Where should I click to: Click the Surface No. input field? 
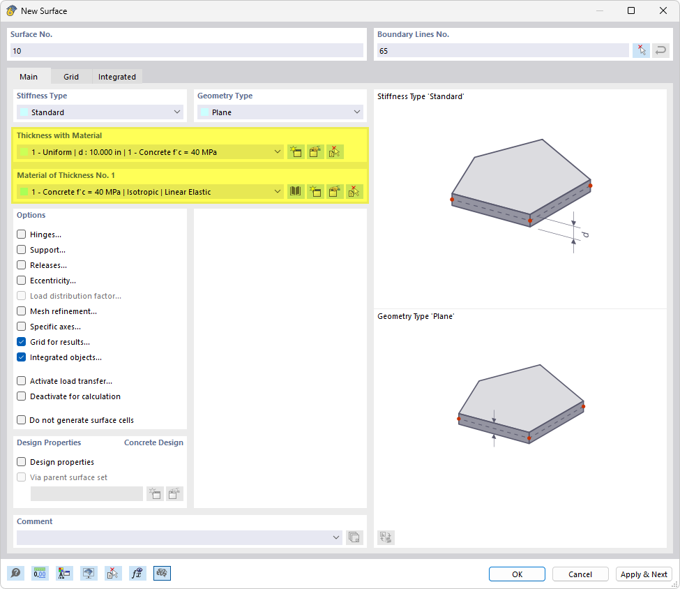tap(186, 50)
